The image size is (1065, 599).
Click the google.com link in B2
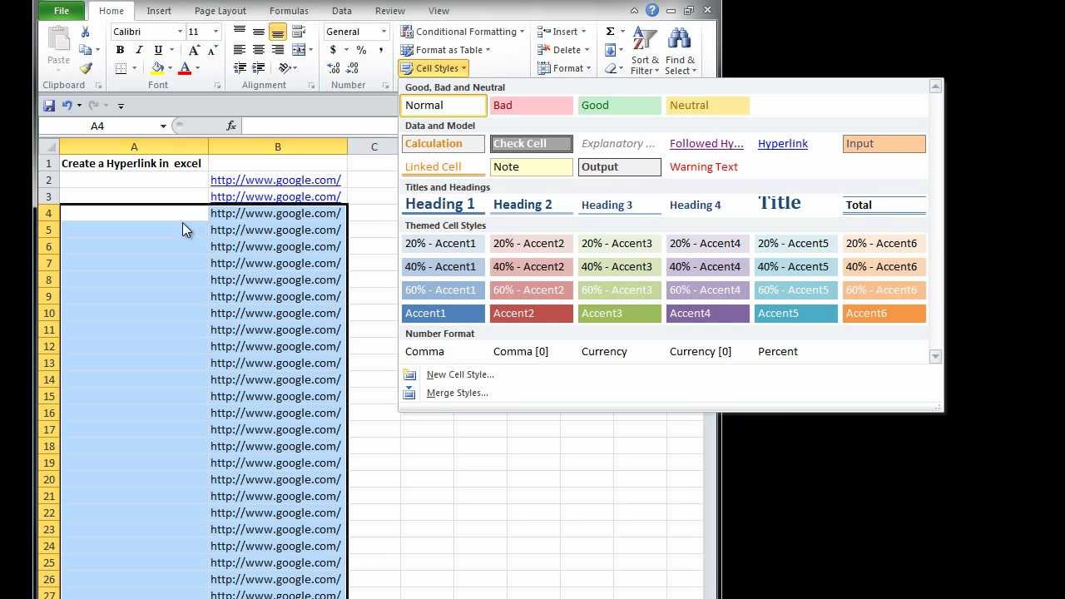(275, 180)
